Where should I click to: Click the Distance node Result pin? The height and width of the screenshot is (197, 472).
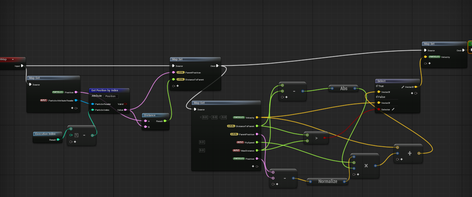pyautogui.click(x=165, y=121)
